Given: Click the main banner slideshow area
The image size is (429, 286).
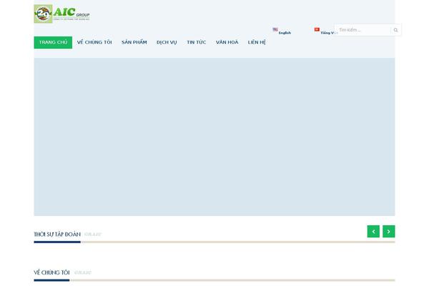Looking at the screenshot, I should pos(214,137).
